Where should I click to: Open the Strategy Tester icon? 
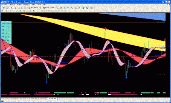coord(25,8)
